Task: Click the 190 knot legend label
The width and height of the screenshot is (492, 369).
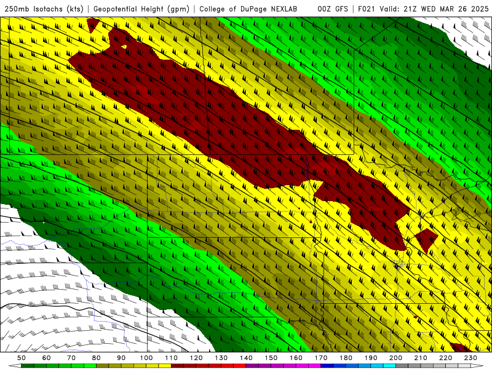Action: (x=371, y=358)
